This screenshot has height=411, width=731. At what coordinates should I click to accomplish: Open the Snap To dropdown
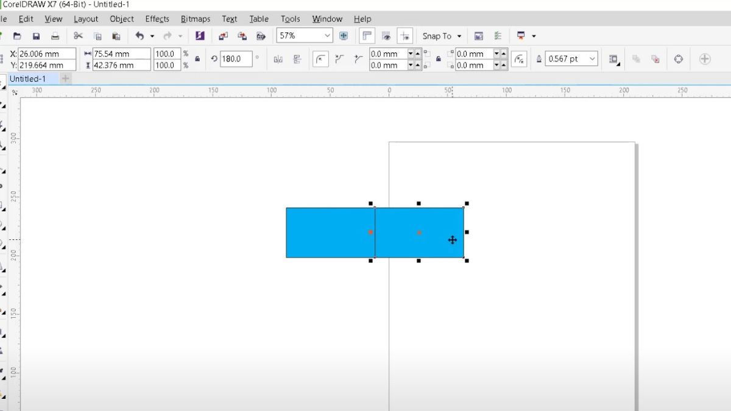pyautogui.click(x=442, y=36)
